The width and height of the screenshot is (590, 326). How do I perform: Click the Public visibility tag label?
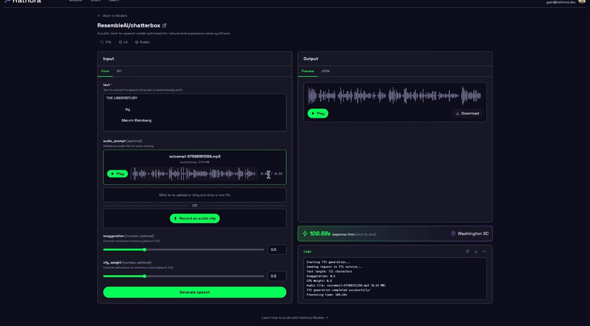pos(145,42)
